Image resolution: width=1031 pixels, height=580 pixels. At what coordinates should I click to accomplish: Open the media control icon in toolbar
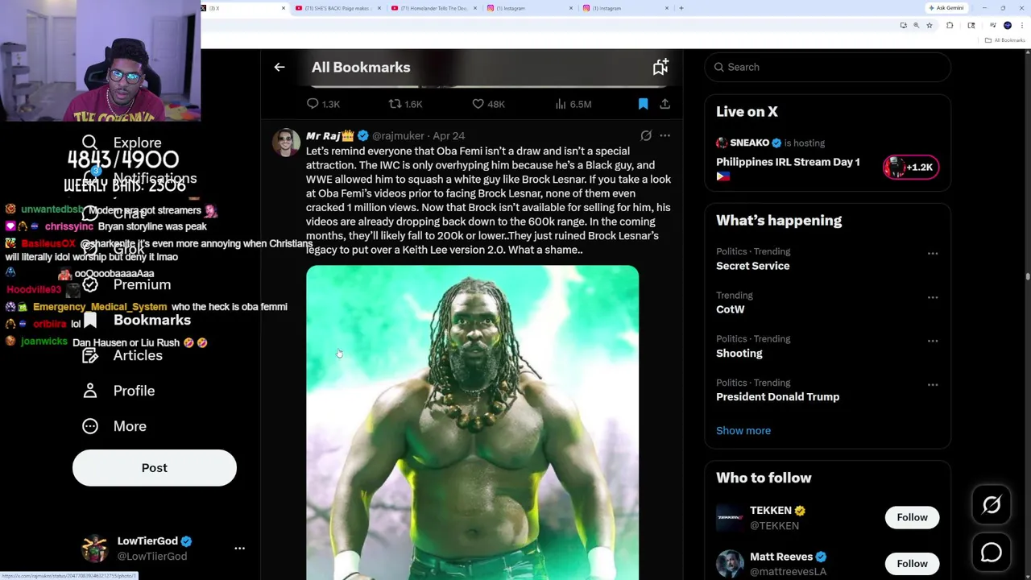992,25
